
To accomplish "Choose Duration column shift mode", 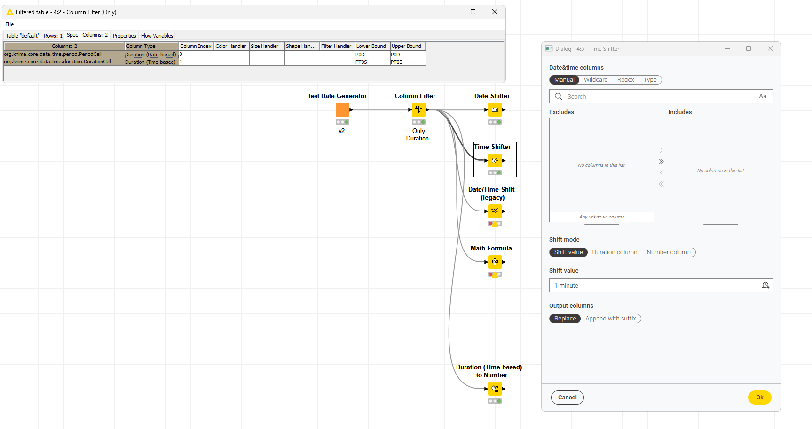I will point(615,252).
